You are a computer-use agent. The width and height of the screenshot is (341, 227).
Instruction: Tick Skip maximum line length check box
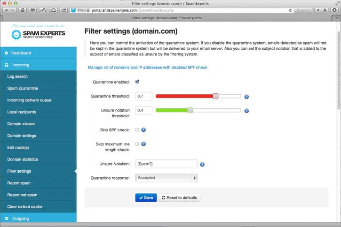click(x=137, y=144)
